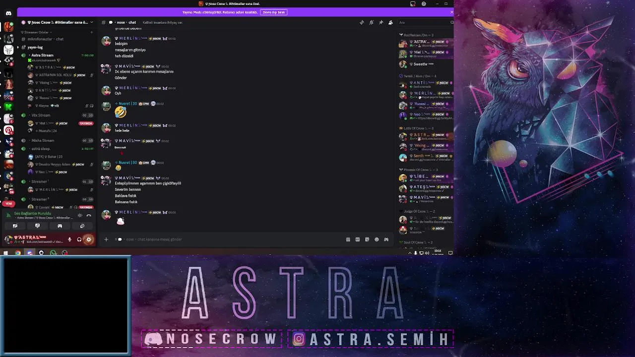Toggle the member list icon
Image resolution: width=635 pixels, height=357 pixels.
tap(390, 22)
